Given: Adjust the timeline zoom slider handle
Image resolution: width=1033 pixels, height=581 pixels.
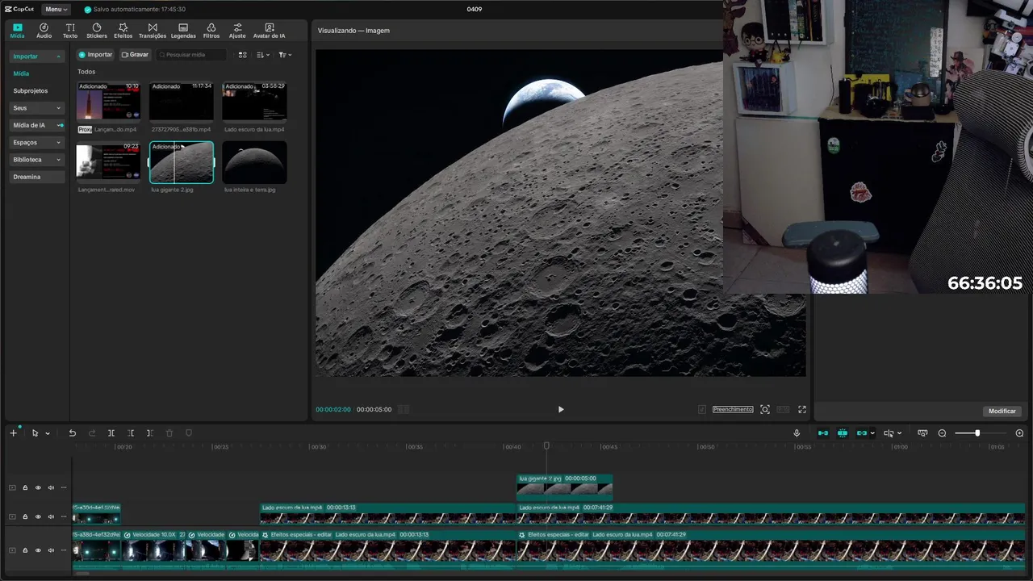Looking at the screenshot, I should (x=977, y=433).
